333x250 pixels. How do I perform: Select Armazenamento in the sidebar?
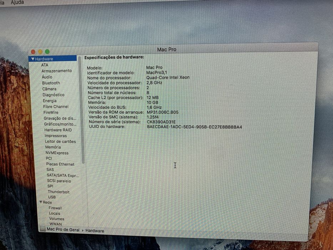click(56, 71)
